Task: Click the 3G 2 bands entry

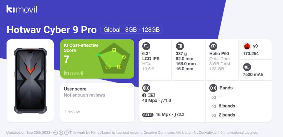Action: (x=223, y=115)
